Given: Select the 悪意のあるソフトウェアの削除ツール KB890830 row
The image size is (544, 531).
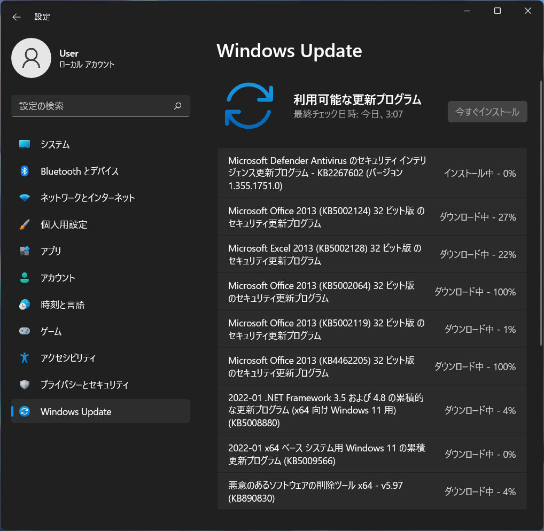Looking at the screenshot, I should click(372, 491).
